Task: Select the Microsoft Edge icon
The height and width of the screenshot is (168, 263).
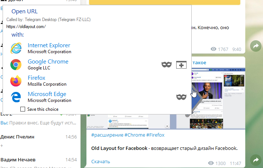Action: point(16,97)
